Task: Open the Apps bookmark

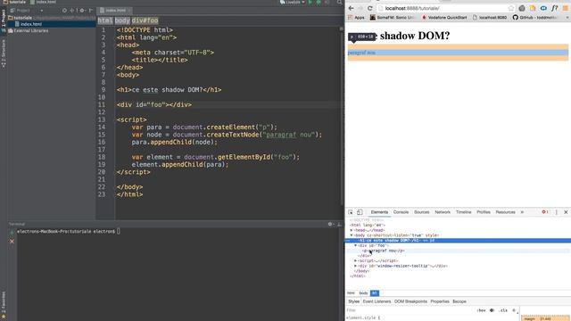Action: 356,18
